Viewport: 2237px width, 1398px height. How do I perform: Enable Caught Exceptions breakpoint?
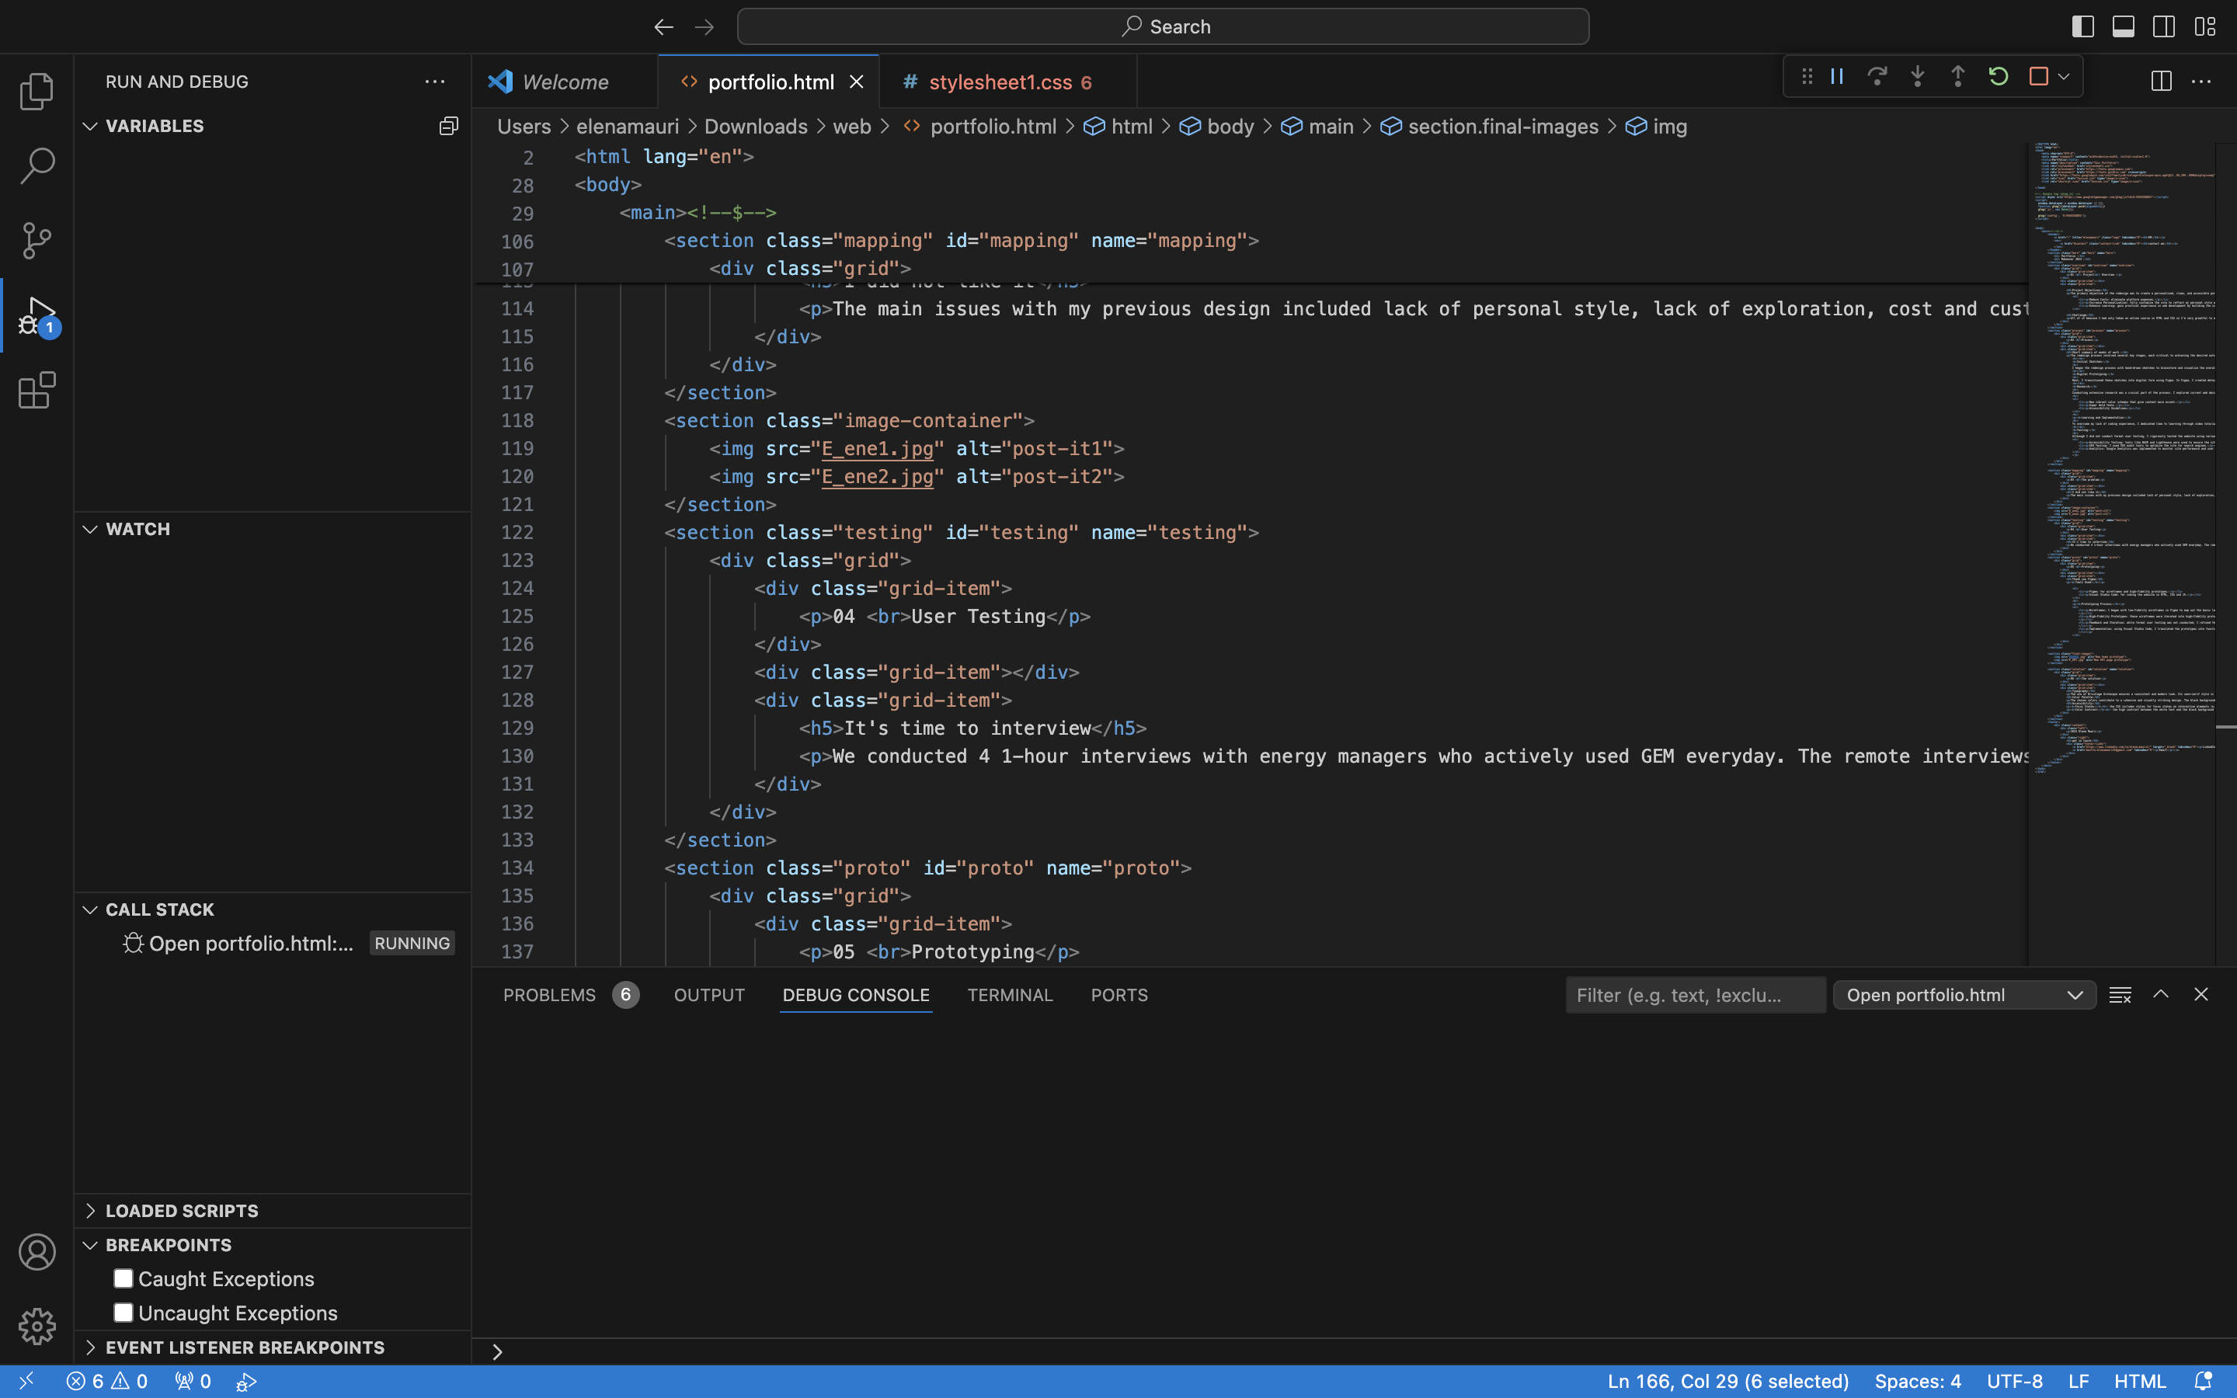point(123,1278)
